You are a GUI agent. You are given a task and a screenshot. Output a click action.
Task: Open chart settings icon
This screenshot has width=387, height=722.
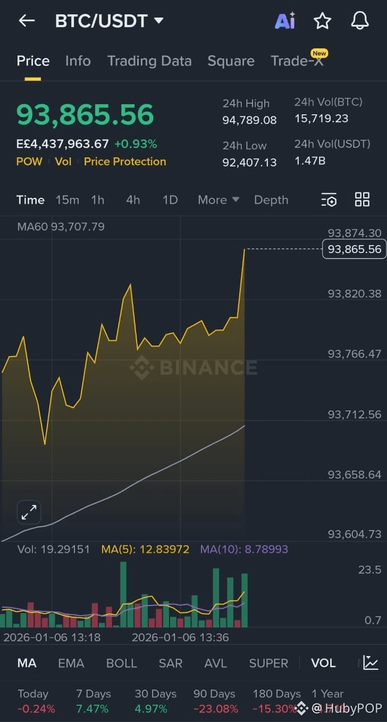(329, 200)
